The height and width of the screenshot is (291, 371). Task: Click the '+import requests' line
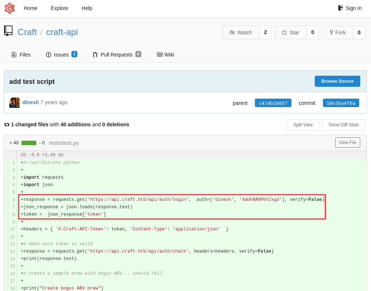pyautogui.click(x=42, y=177)
